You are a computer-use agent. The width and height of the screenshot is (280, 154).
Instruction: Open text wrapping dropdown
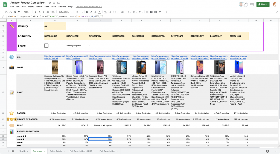coord(135,12)
